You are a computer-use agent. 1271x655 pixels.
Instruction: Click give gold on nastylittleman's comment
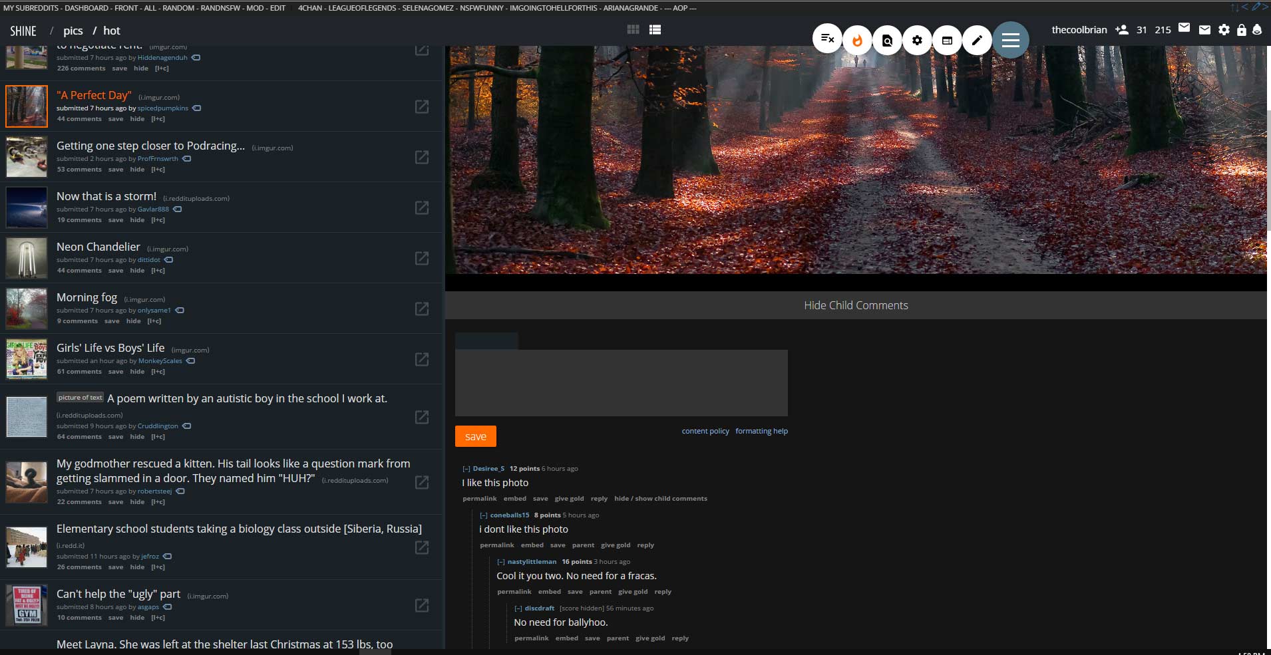pos(633,592)
